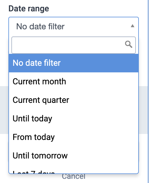This screenshot has width=149, height=183.
Task: Pick the 'Until today' date range
Action: pyautogui.click(x=74, y=119)
